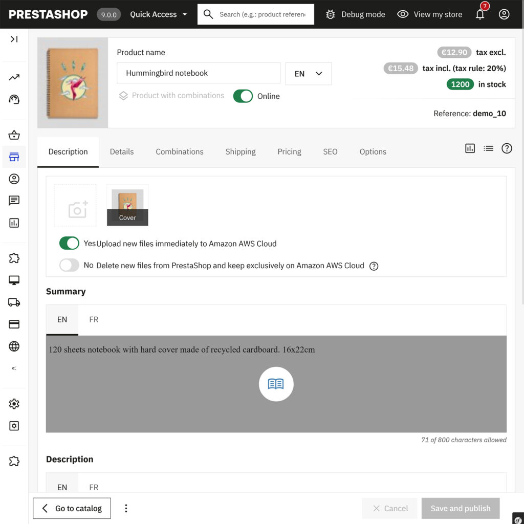Open the product list icon near tabs

488,148
